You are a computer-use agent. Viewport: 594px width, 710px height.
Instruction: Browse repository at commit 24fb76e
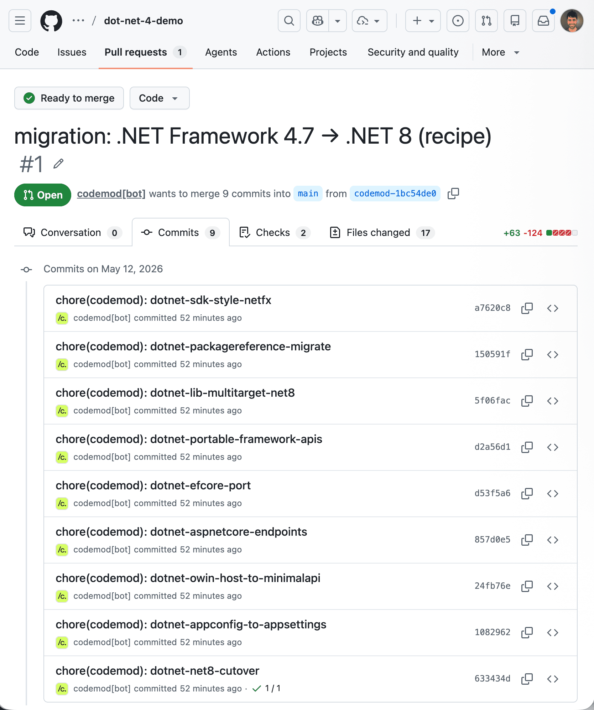click(553, 586)
